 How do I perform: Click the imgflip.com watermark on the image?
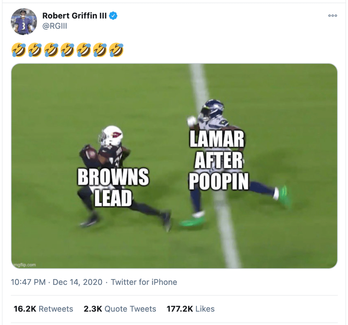pos(24,264)
